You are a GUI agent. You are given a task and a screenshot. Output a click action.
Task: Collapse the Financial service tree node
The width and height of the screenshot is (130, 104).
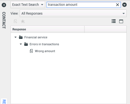16,37
